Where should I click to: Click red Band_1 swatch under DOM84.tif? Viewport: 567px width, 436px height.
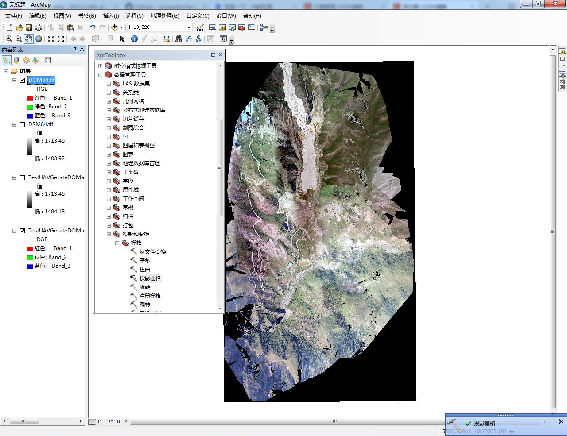point(30,98)
